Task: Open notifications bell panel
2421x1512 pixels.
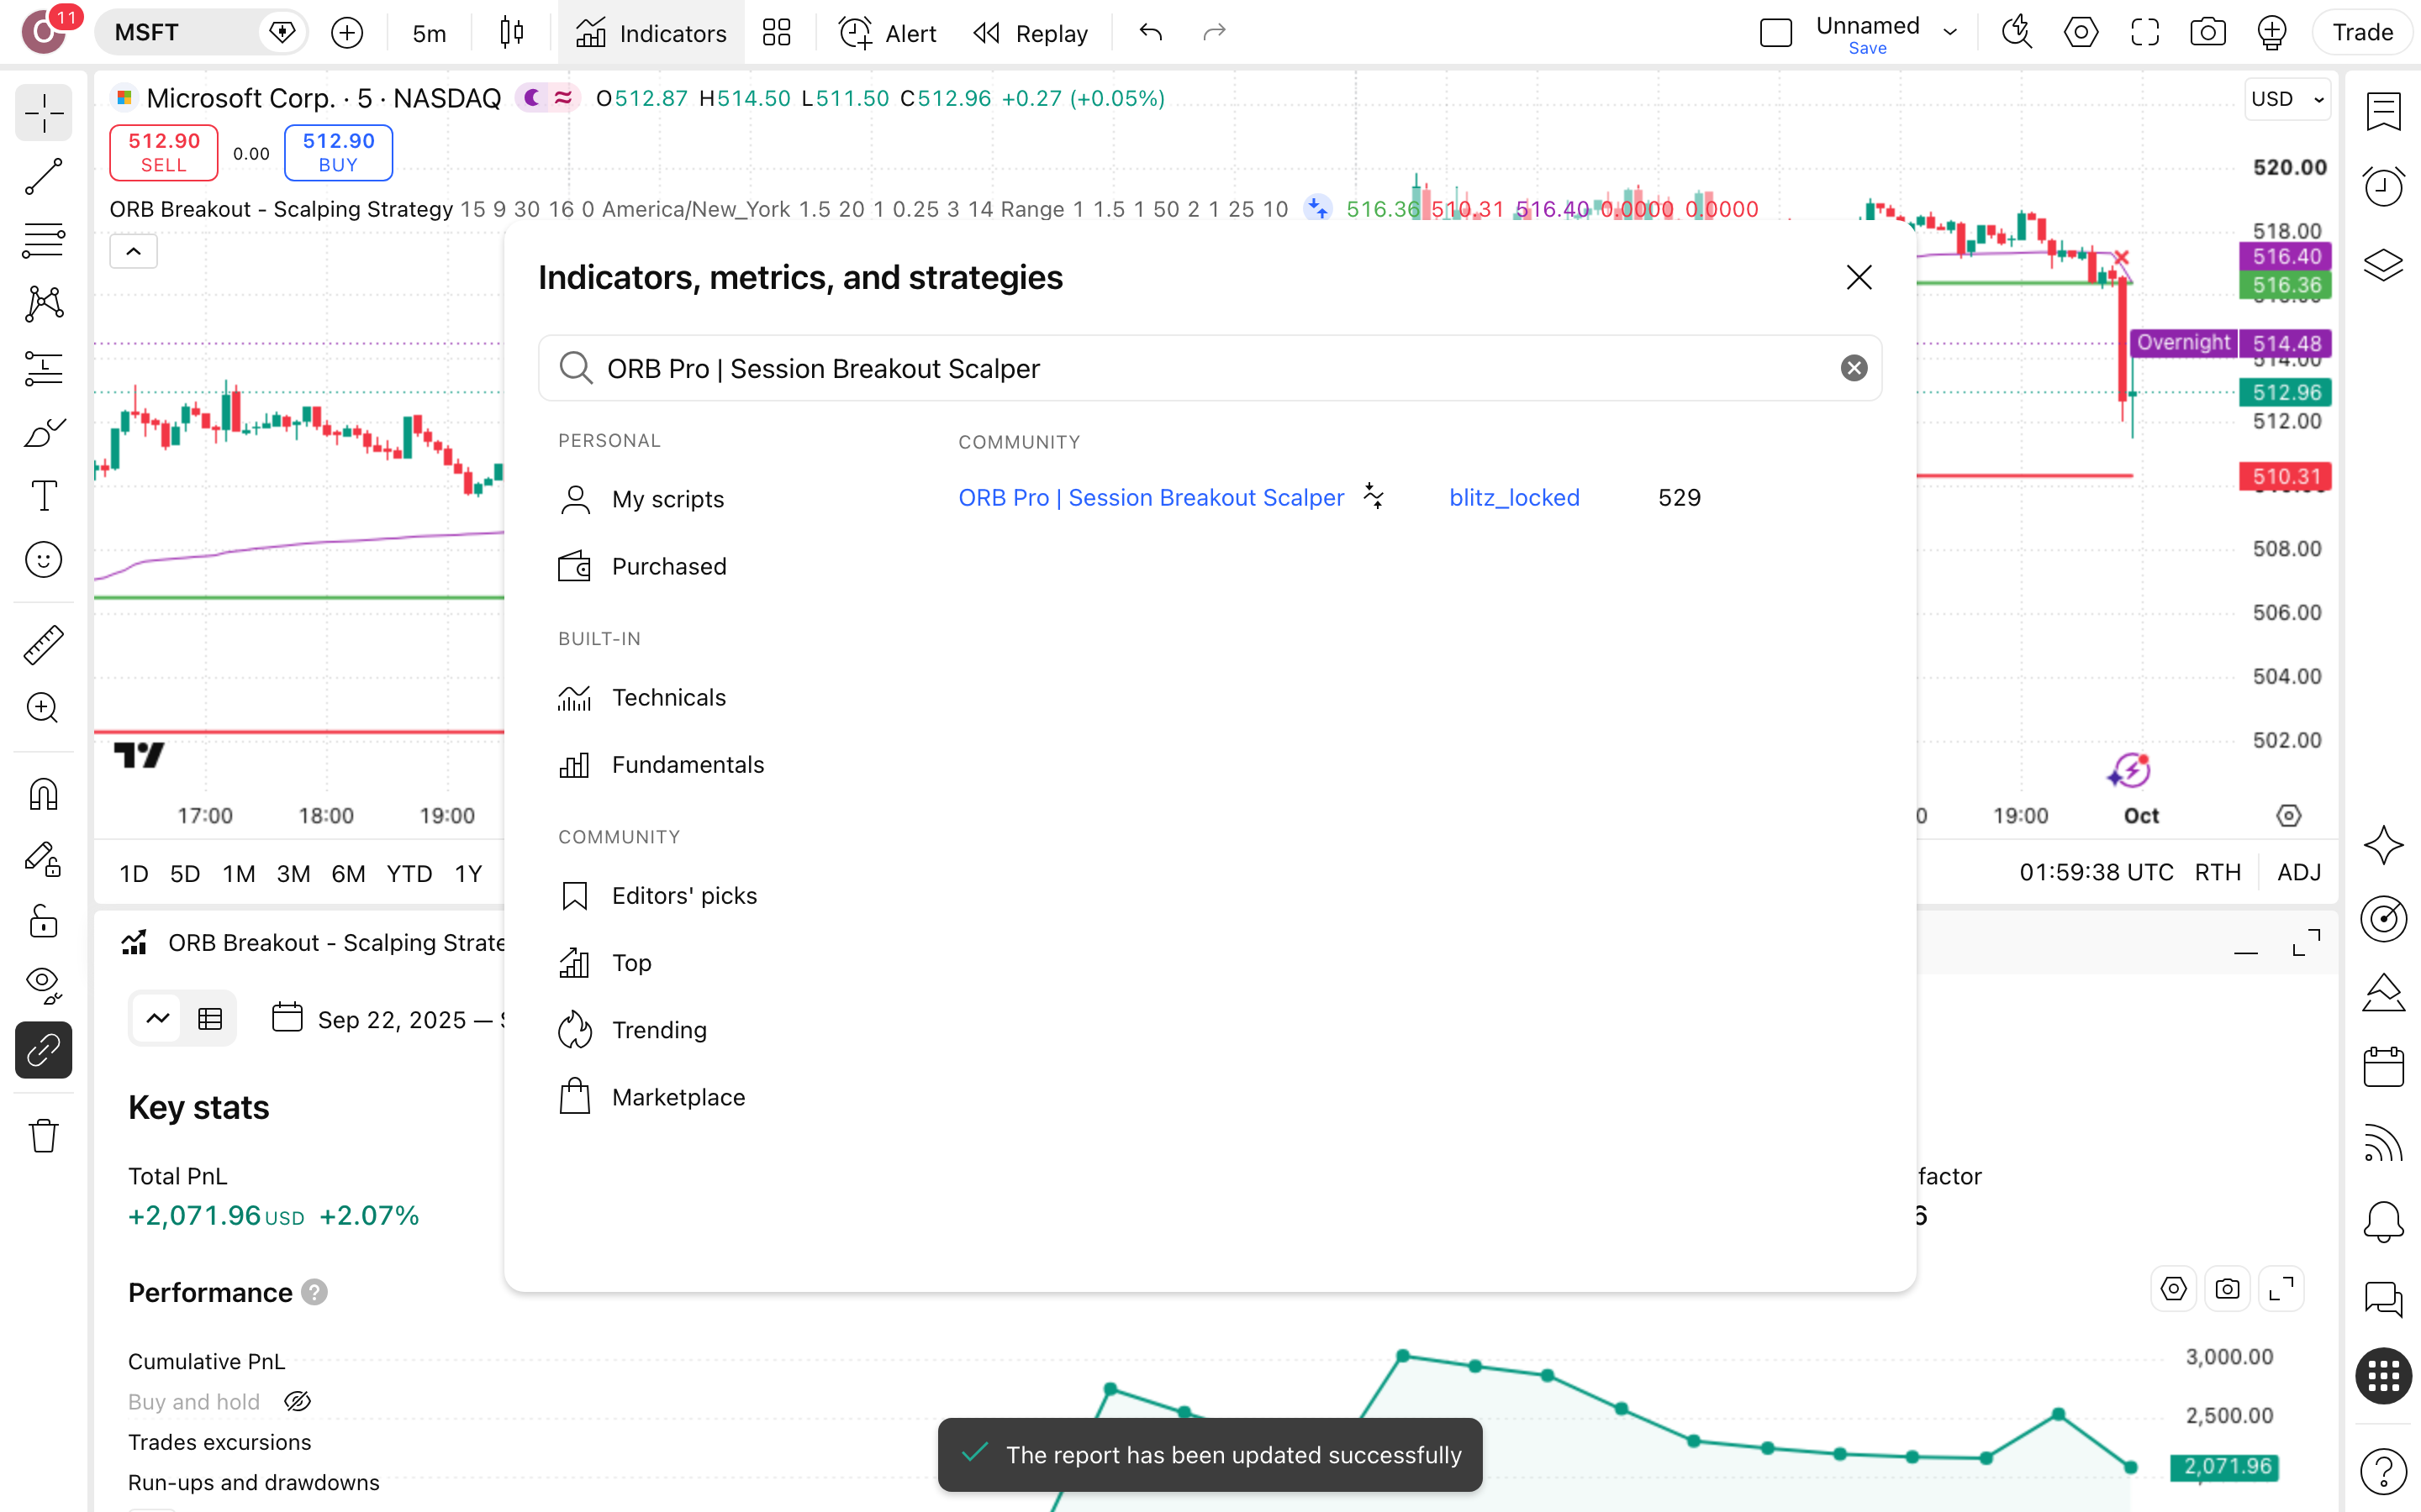Action: [x=2383, y=1221]
